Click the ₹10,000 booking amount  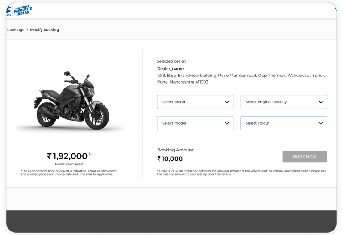(170, 159)
